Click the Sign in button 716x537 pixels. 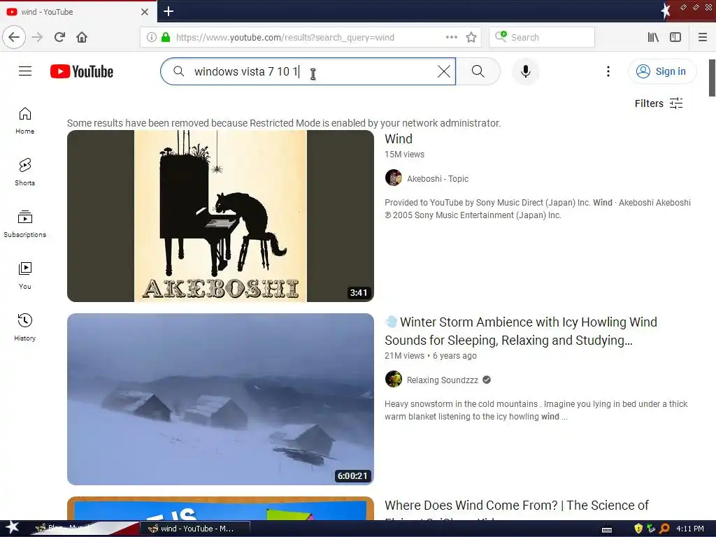click(x=662, y=71)
